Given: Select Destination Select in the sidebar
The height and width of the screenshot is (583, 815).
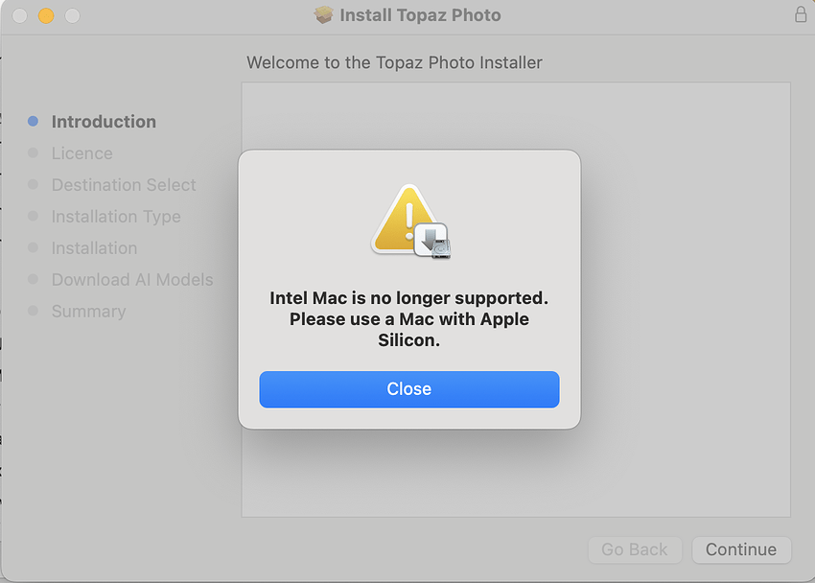Looking at the screenshot, I should click(124, 184).
